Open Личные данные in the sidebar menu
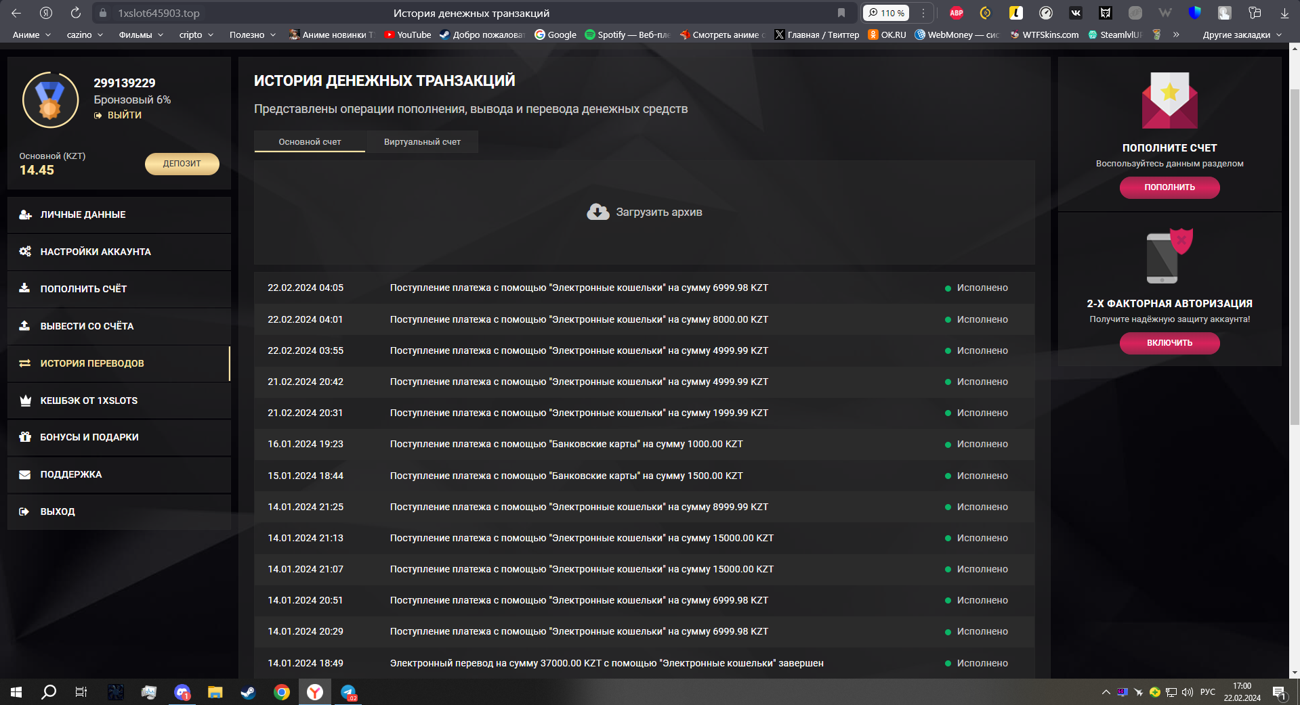The width and height of the screenshot is (1300, 705). [x=119, y=214]
